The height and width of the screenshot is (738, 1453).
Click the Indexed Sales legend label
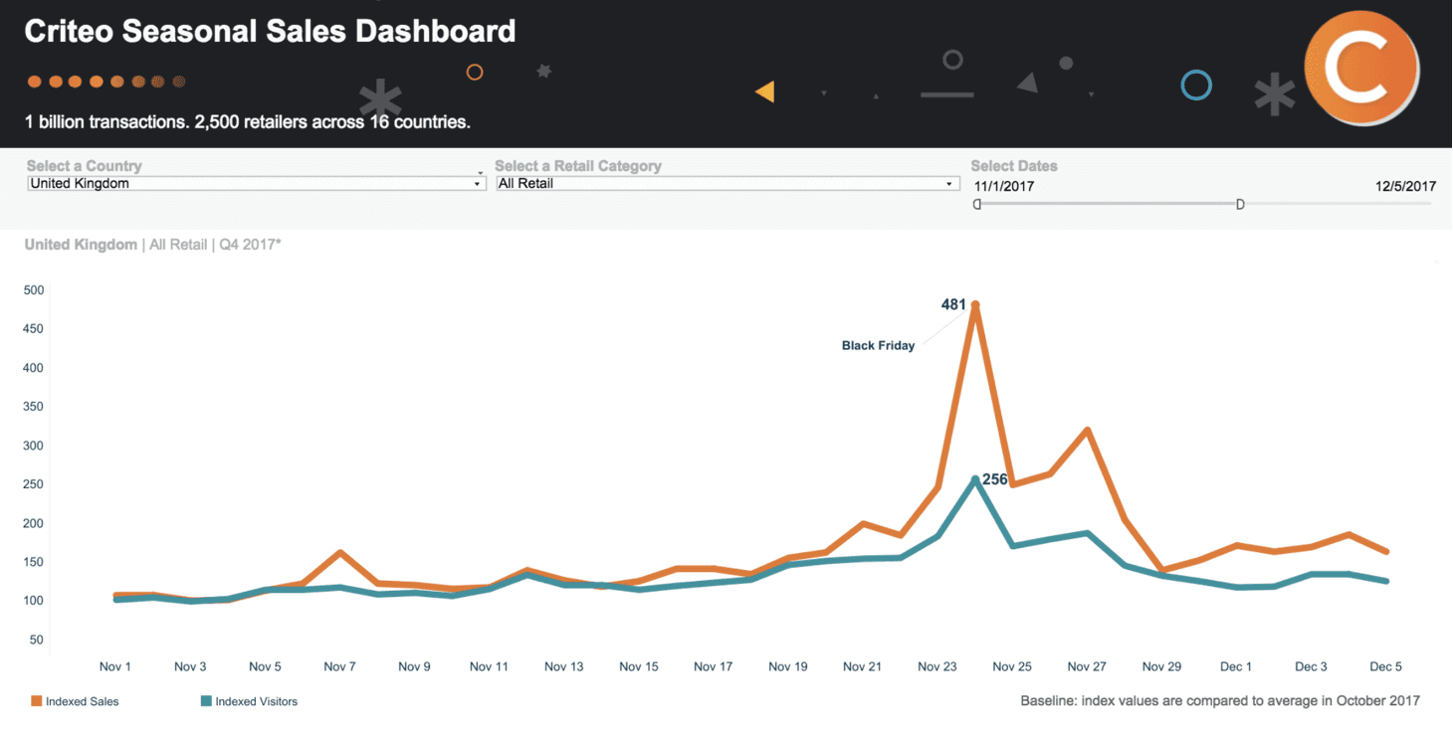(83, 701)
